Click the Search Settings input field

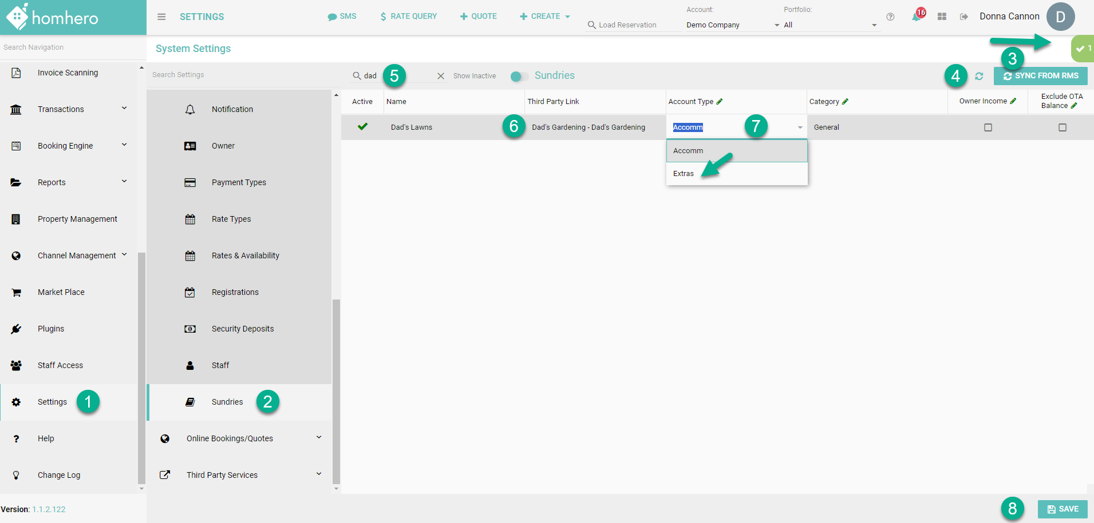pyautogui.click(x=240, y=75)
